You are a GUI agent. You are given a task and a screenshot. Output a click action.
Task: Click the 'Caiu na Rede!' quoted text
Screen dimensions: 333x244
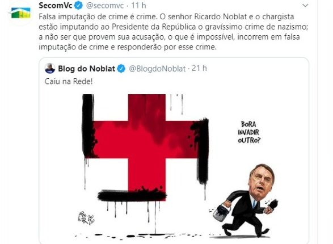pyautogui.click(x=69, y=82)
